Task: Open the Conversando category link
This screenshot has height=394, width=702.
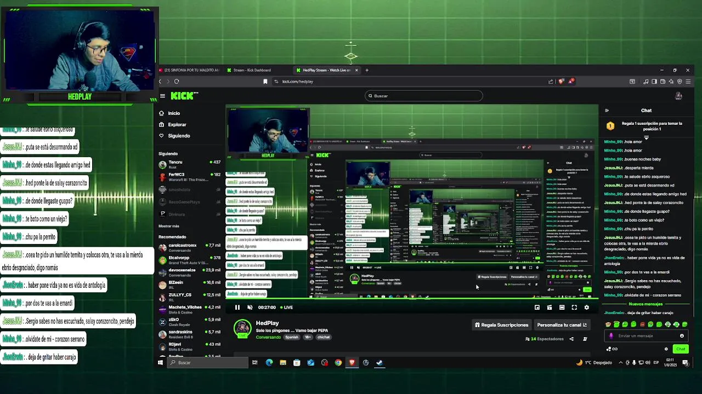Action: [268, 337]
